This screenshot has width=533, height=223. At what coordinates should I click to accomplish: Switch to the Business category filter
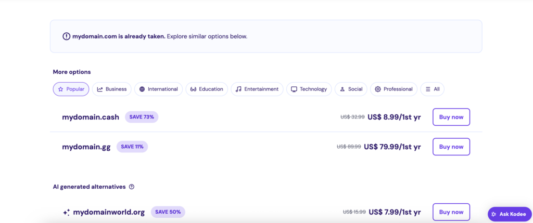(x=111, y=89)
